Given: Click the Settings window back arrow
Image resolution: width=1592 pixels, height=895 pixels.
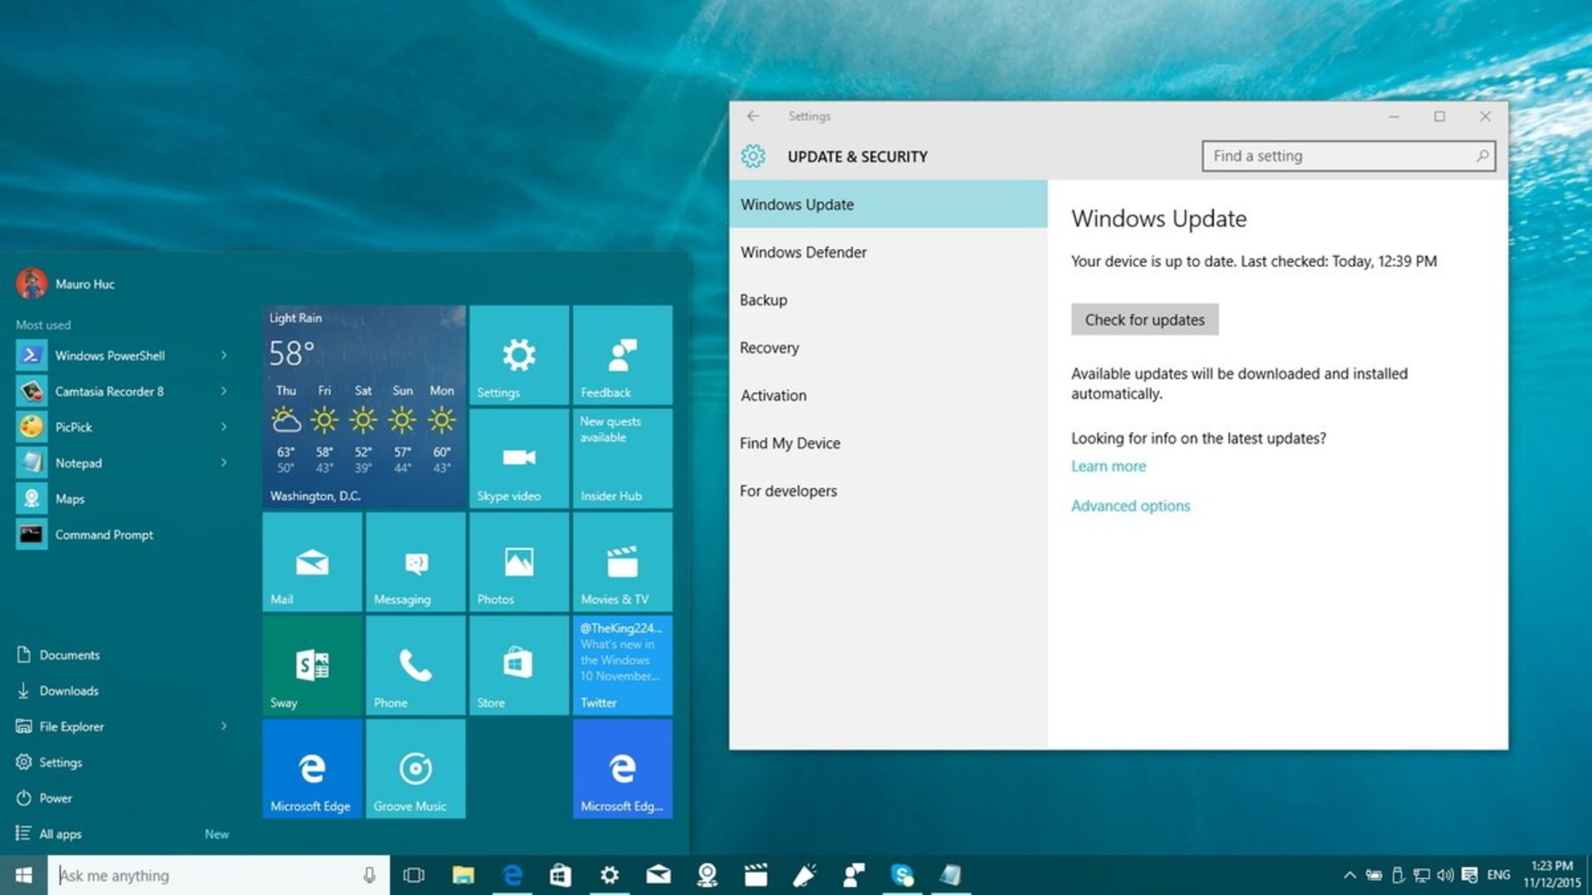Looking at the screenshot, I should click(753, 116).
